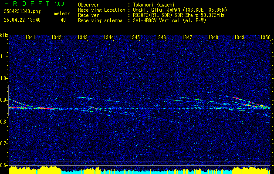
Task: Click the 0.8 kHz frequency axis label
Action: tap(3, 122)
